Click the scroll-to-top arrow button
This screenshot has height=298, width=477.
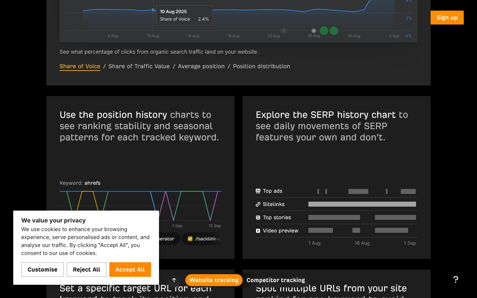coord(174,280)
